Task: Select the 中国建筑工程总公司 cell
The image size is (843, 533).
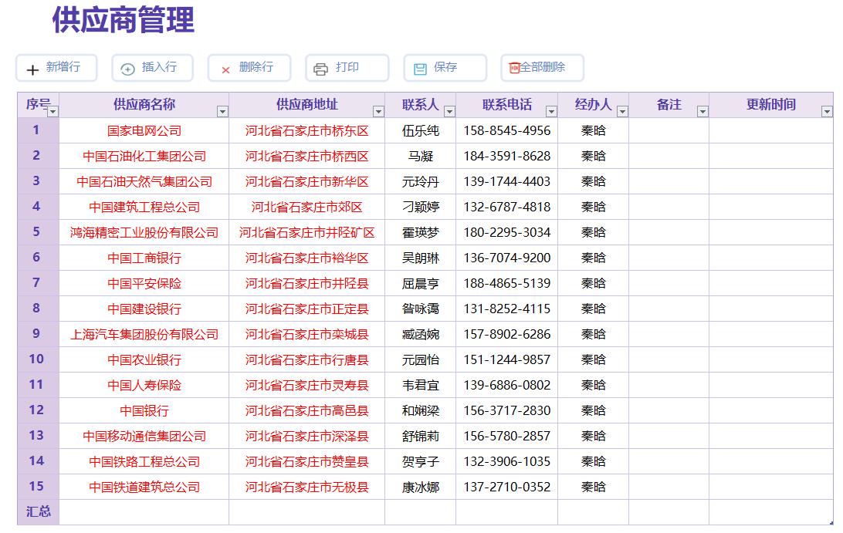Action: pyautogui.click(x=144, y=207)
